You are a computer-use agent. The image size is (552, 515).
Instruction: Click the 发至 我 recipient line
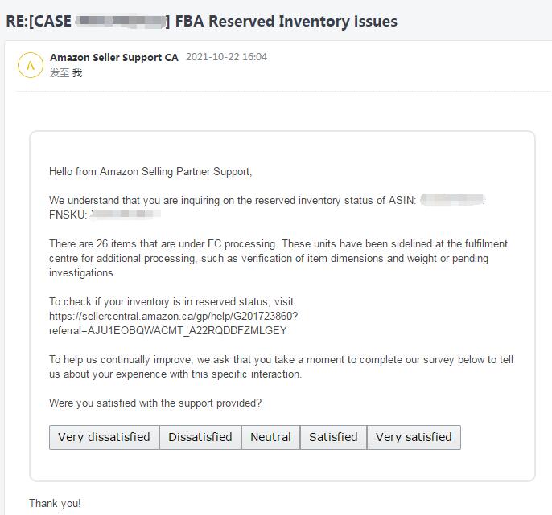click(x=66, y=73)
